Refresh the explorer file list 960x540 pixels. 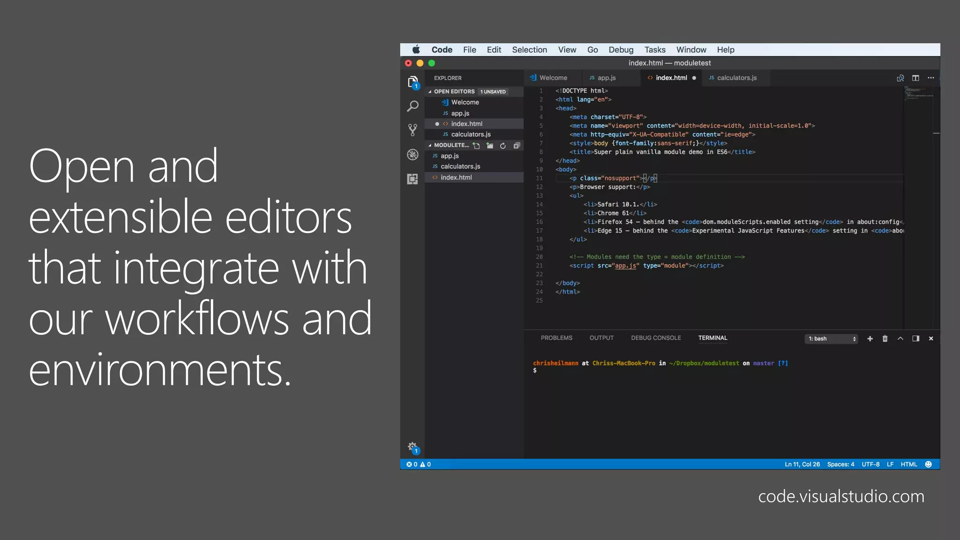[x=503, y=146]
